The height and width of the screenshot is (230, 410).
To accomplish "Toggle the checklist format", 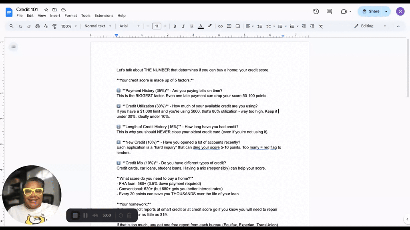I will point(268,26).
